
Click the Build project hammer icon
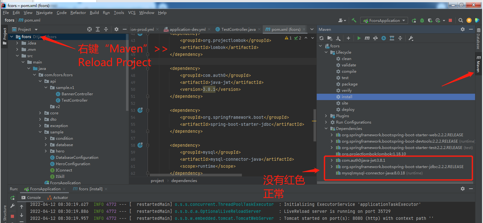[354, 20]
